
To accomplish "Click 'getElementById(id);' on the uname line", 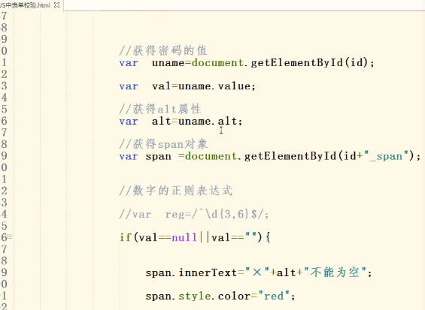I will (x=312, y=63).
